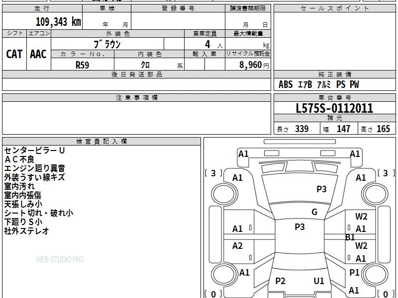Select note 天張しみ小
The height and width of the screenshot is (298, 398).
point(23,204)
